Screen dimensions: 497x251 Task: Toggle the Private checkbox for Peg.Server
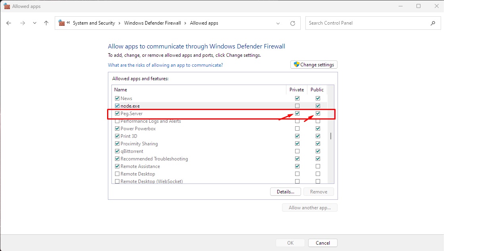[x=297, y=114]
